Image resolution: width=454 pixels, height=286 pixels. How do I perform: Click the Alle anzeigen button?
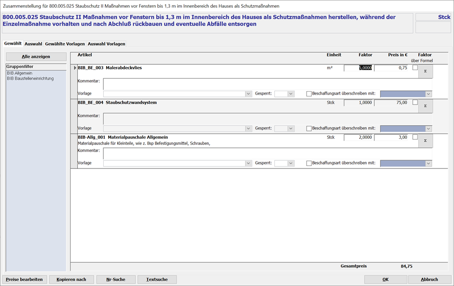(36, 57)
